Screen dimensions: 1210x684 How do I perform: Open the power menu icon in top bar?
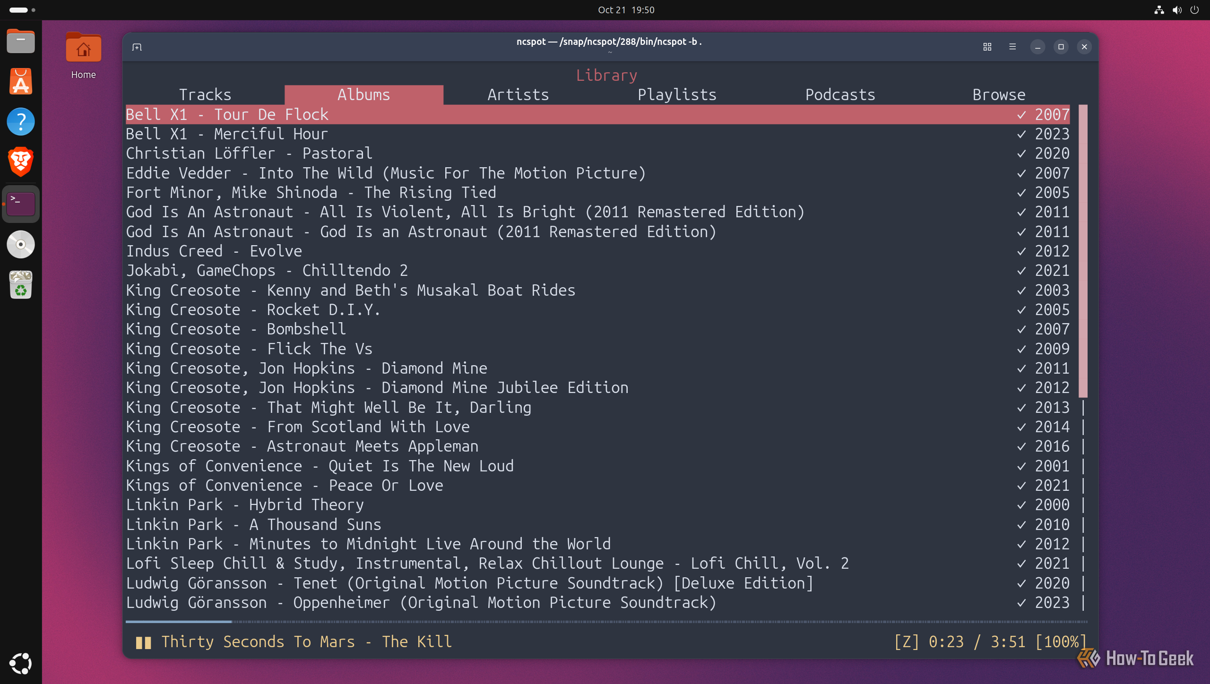click(x=1194, y=10)
